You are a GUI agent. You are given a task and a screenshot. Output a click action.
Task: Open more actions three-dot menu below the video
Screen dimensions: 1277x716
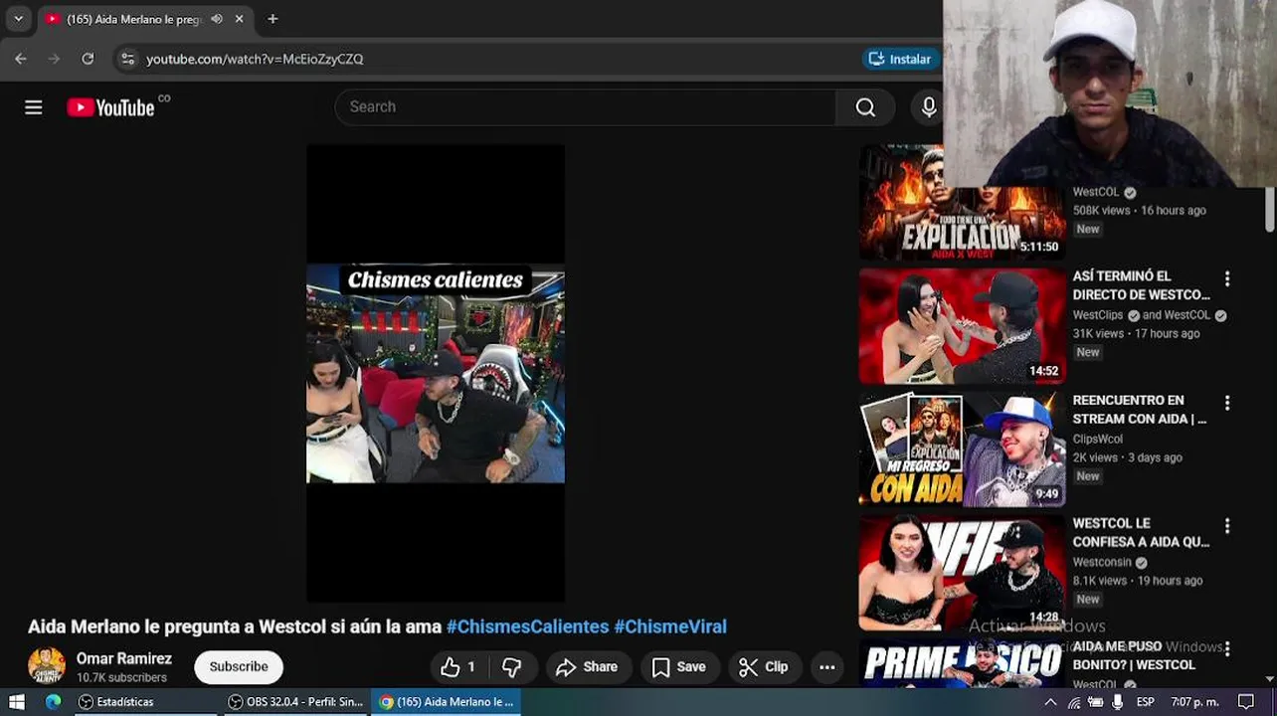pyautogui.click(x=826, y=667)
